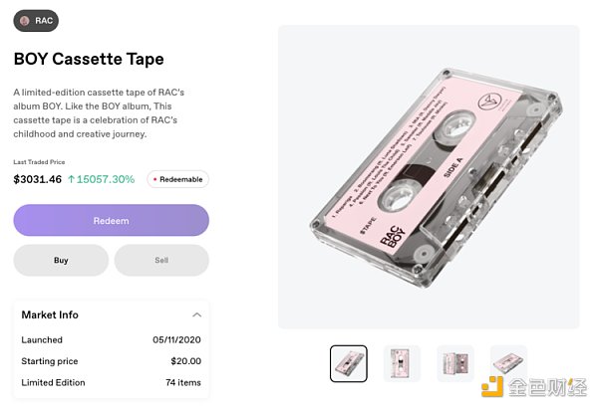Screen dimensions: 598x408
Task: Click the BOY Cassette Tape title
Action: (89, 59)
